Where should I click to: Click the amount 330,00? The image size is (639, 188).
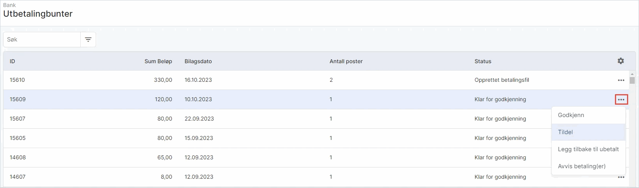(x=163, y=80)
